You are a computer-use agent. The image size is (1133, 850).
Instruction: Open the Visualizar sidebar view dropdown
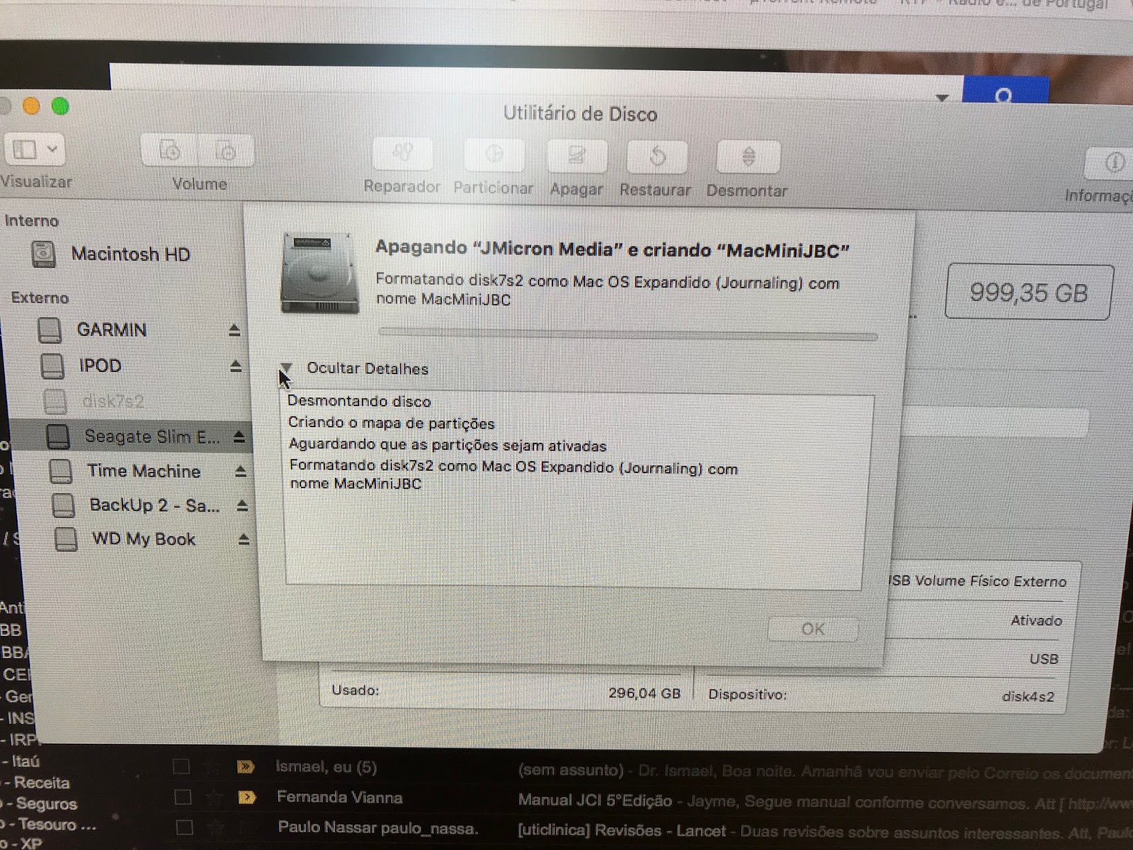[34, 150]
